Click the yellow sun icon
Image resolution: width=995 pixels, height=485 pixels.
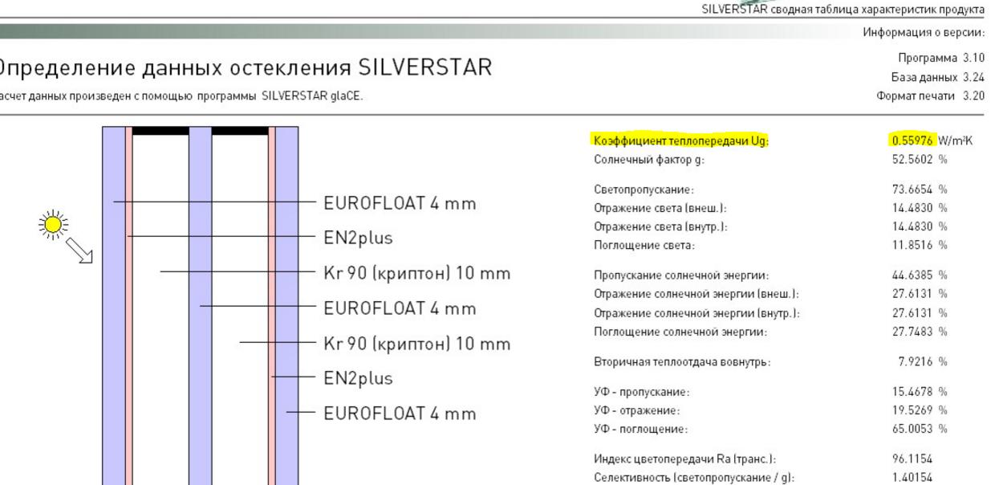click(55, 225)
